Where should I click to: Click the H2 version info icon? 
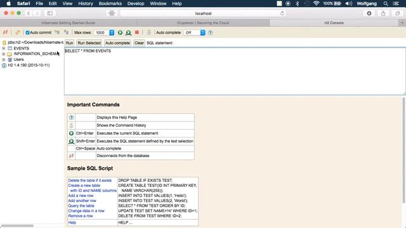(x=4, y=65)
